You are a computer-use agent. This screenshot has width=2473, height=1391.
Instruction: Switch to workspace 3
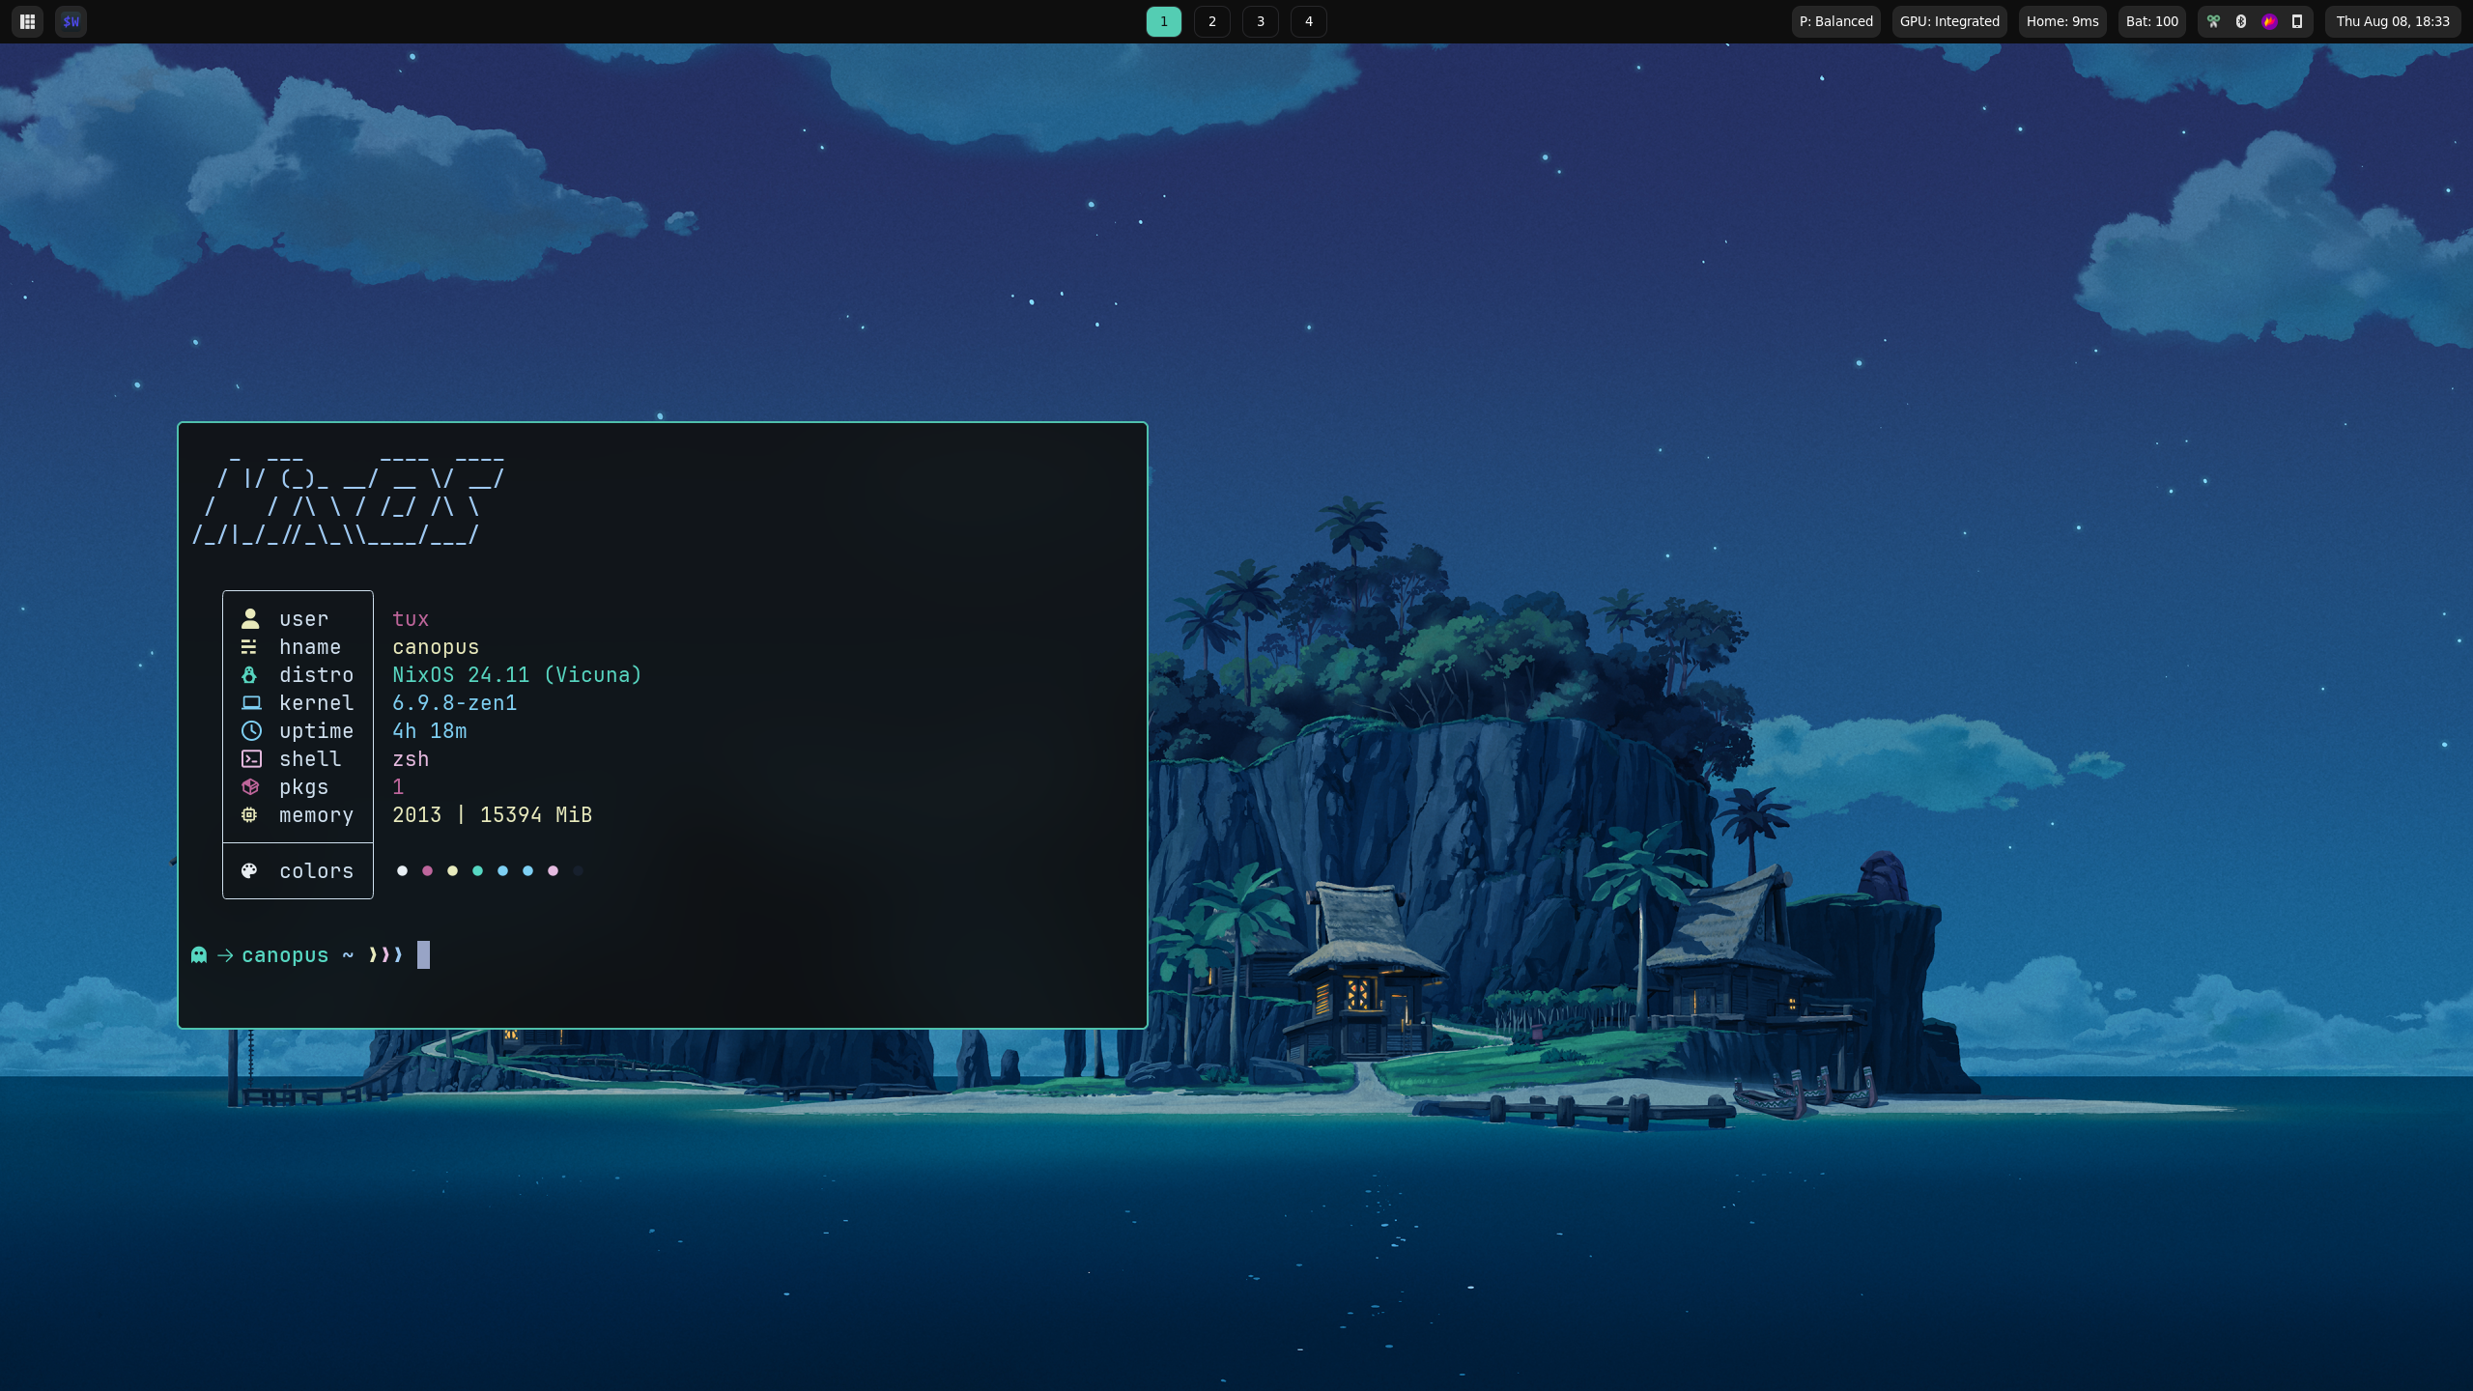pyautogui.click(x=1260, y=21)
